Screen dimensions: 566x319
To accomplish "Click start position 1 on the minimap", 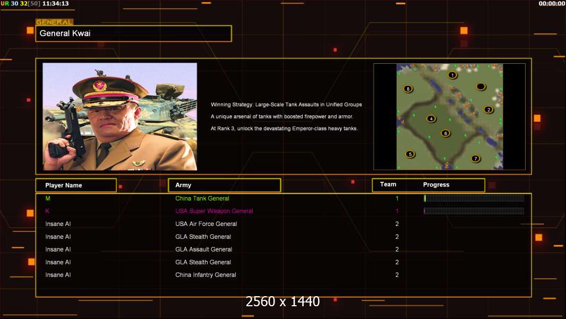I will 452,75.
